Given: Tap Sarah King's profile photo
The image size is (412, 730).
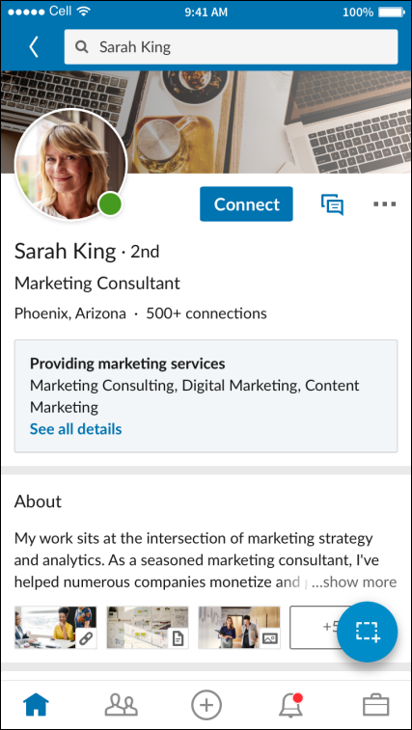Looking at the screenshot, I should (x=70, y=164).
